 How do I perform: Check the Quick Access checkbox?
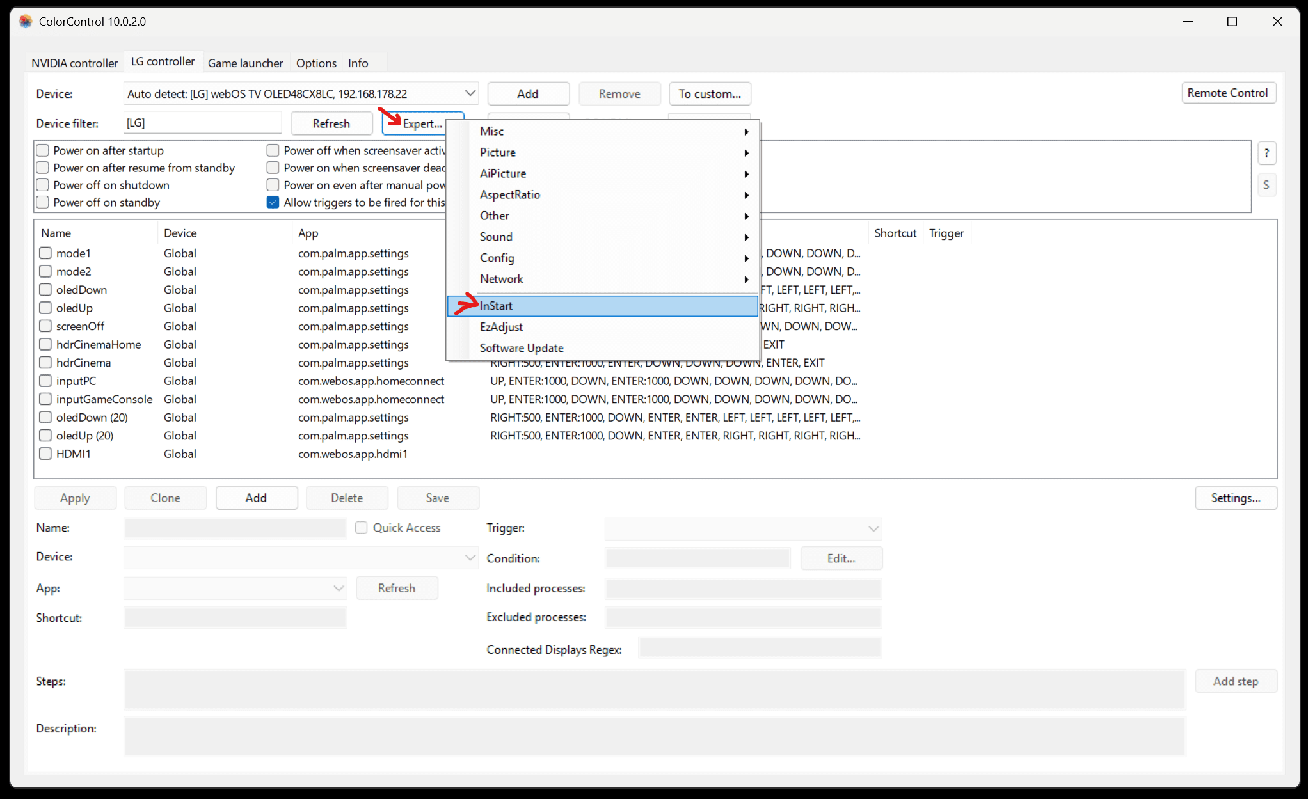click(x=362, y=528)
